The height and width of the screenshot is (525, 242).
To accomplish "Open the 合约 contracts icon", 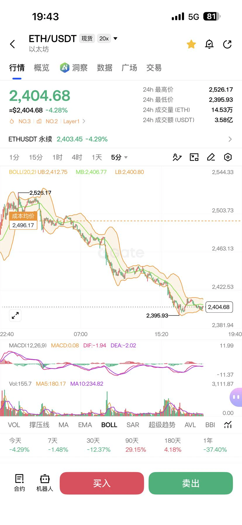I will 20,483.
